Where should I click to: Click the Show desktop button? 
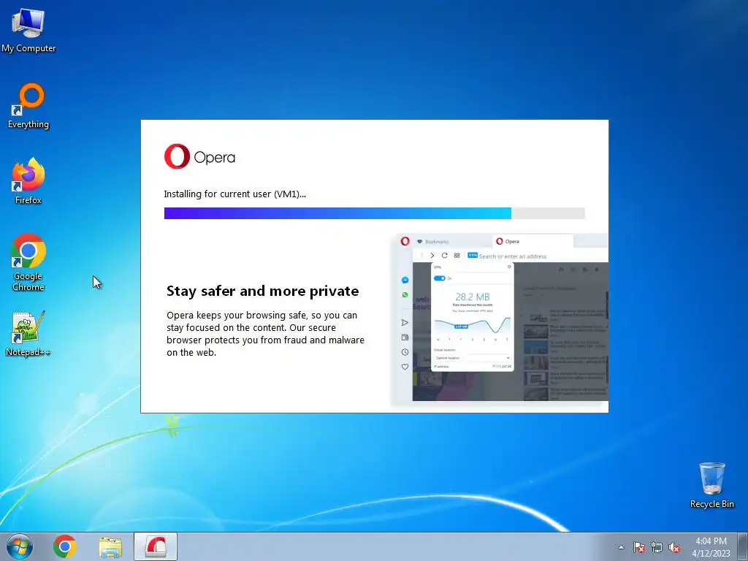coord(743,546)
